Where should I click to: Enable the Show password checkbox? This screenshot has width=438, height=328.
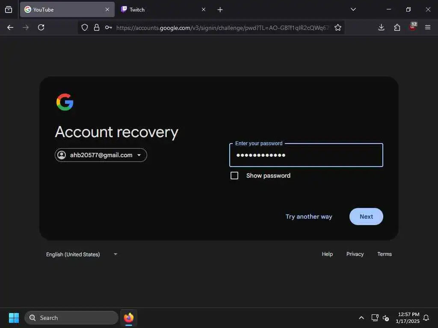pyautogui.click(x=234, y=176)
